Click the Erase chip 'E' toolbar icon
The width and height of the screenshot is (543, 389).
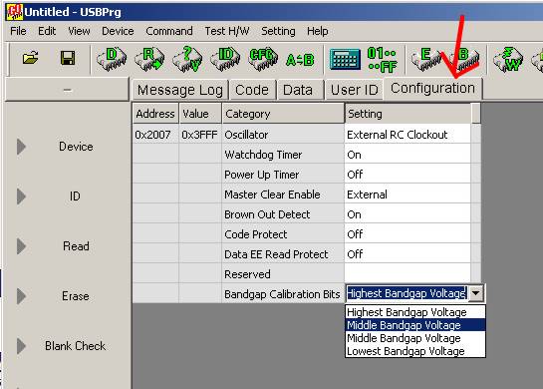click(425, 59)
